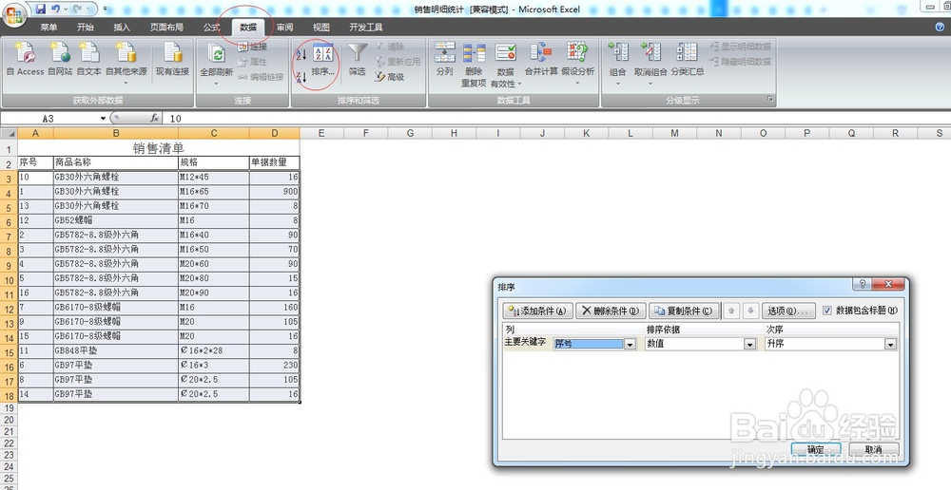
Task: Open 自其他来源 data source menu
Action: pos(126,63)
